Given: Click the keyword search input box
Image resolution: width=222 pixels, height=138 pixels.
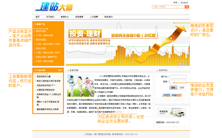Looking at the screenshot, I should [x=168, y=6].
